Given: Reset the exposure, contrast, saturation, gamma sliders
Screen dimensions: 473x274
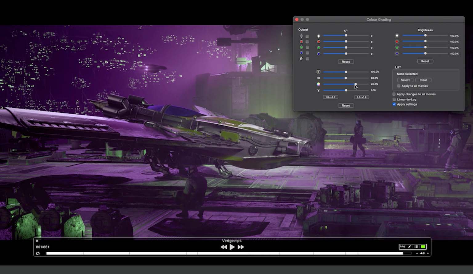Looking at the screenshot, I should coord(346,106).
